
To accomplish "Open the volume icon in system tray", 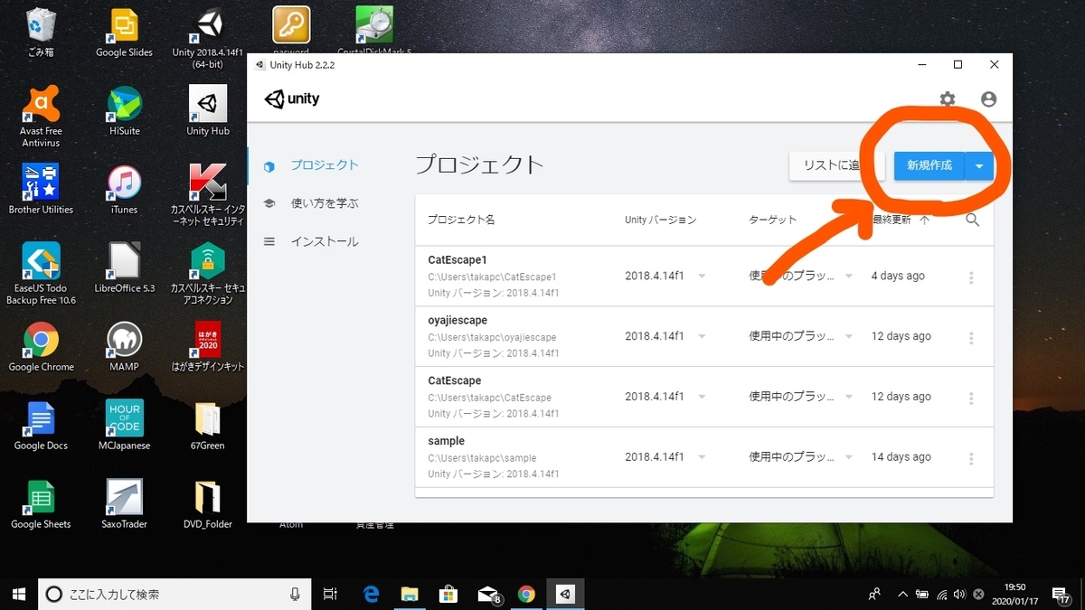I will point(960,594).
